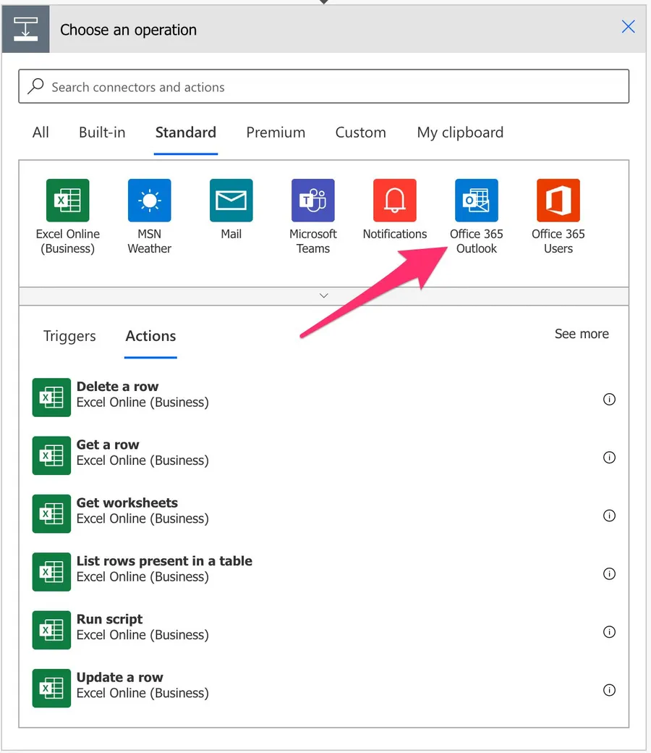Image resolution: width=651 pixels, height=753 pixels.
Task: Close the Choose an operation panel
Action: tap(628, 28)
